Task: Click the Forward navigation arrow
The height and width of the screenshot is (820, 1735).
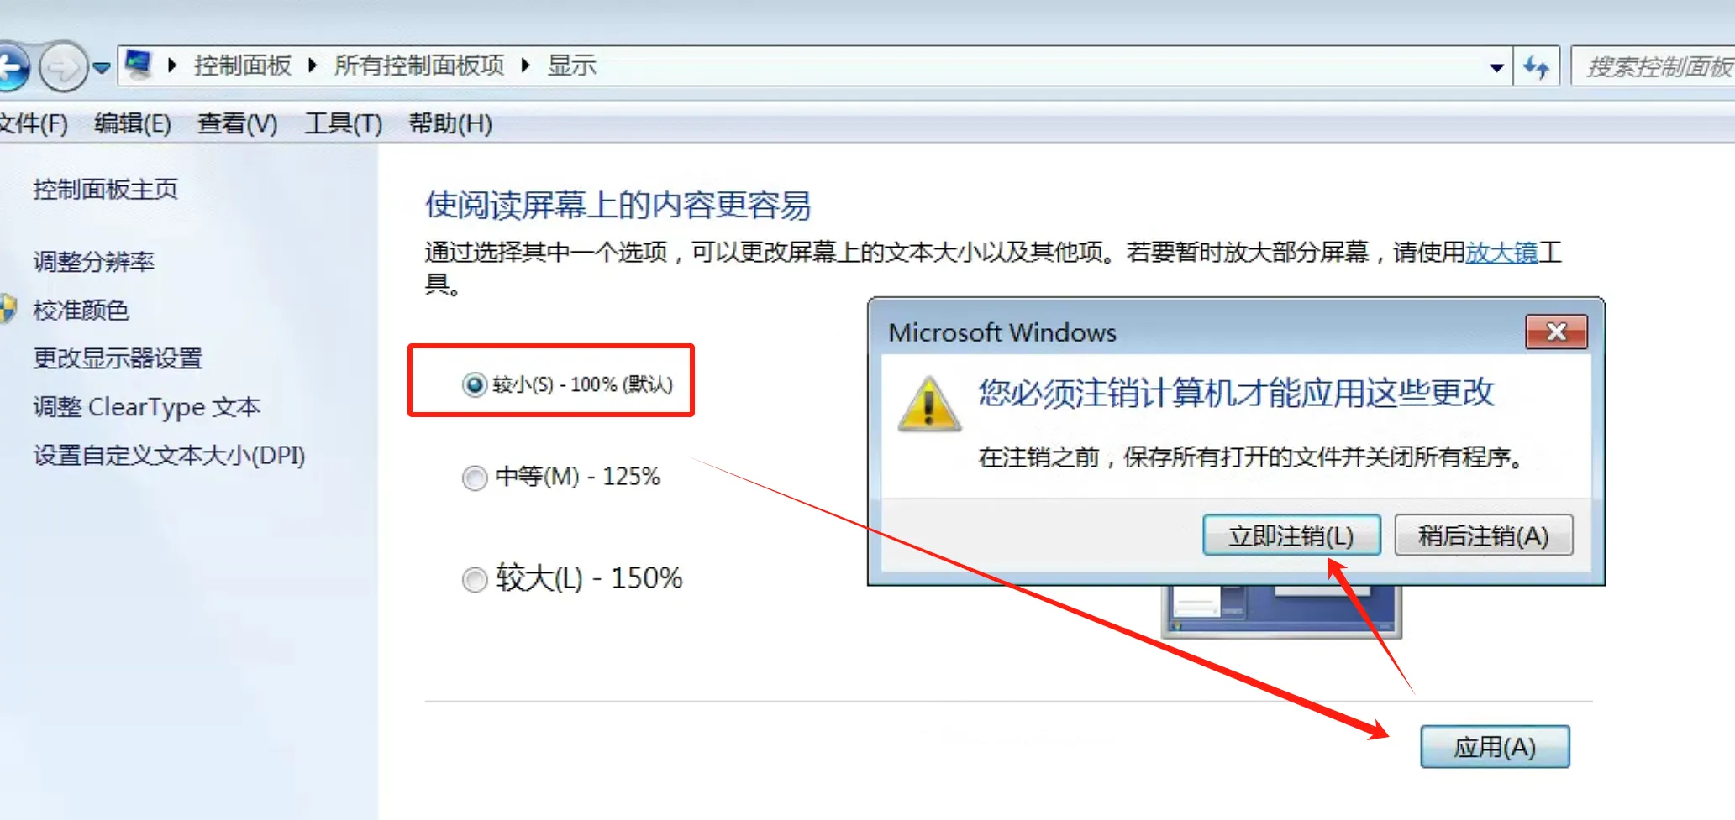Action: coord(63,66)
